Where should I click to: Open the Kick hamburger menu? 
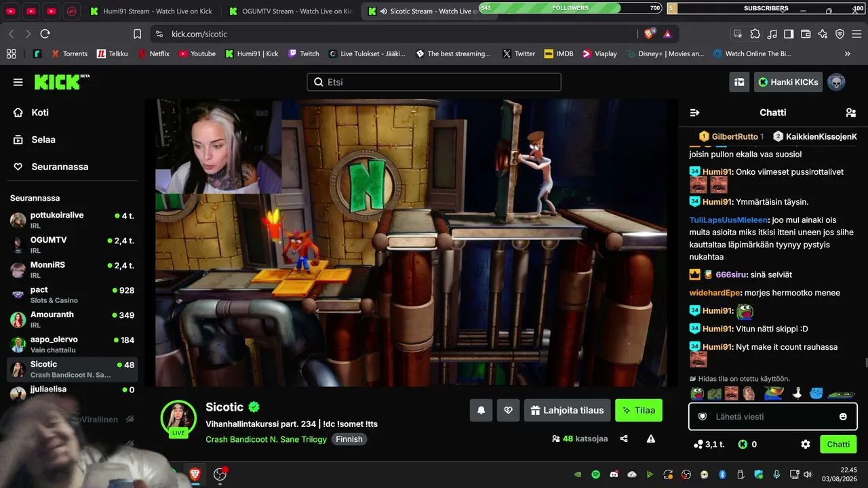[18, 82]
